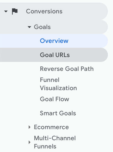Open the Goals Overview report
113x152 pixels.
(54, 41)
